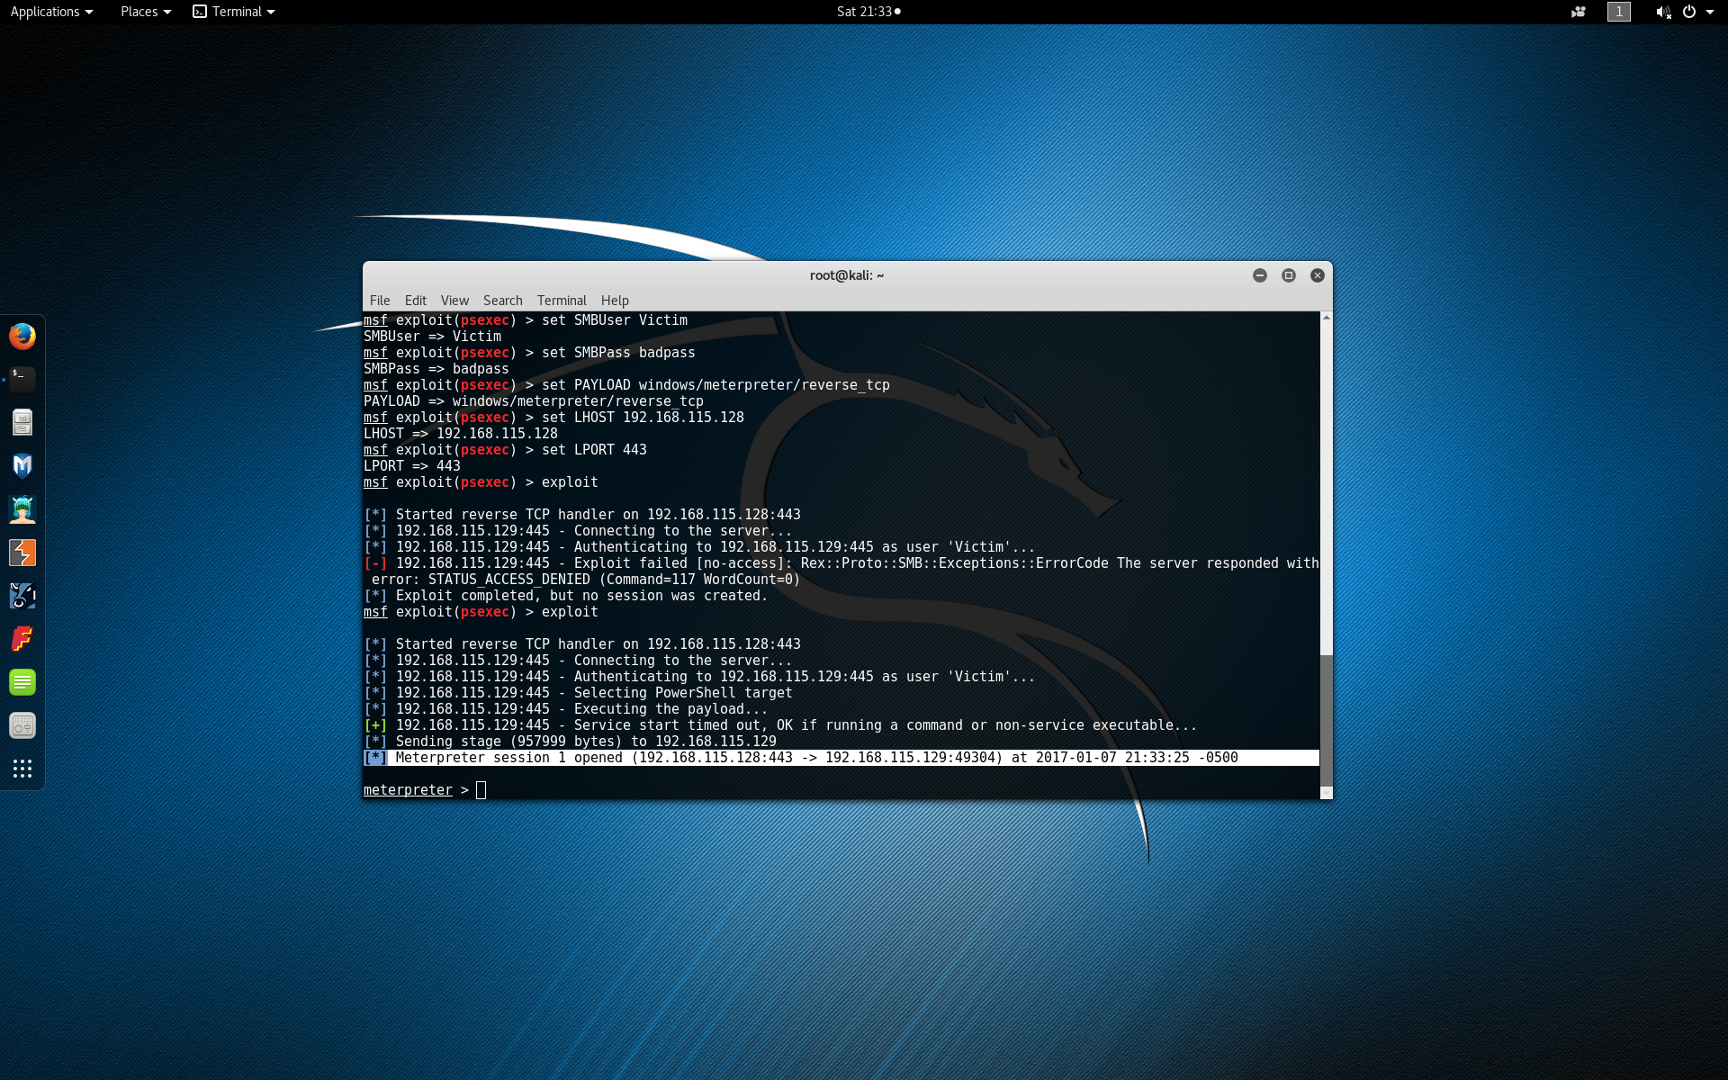Viewport: 1728px width, 1080px height.
Task: Click 'Exploit completed, but no session was created' line
Action: 566,596
